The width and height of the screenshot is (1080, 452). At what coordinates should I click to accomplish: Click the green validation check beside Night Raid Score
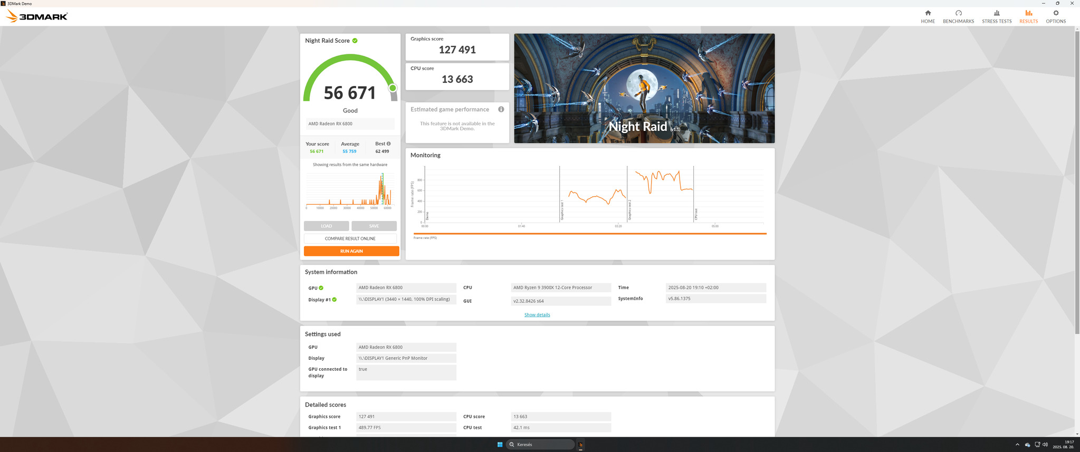pos(355,41)
